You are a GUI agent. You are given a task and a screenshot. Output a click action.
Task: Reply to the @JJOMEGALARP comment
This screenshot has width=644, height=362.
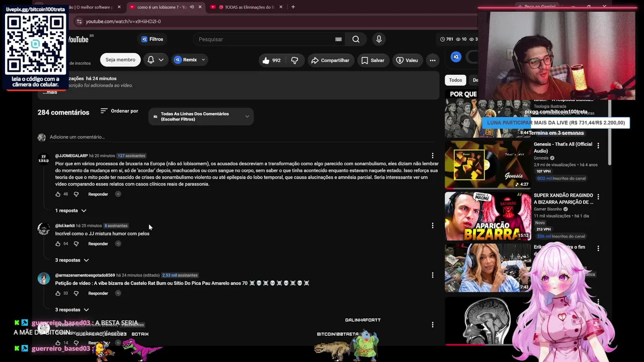pyautogui.click(x=98, y=194)
